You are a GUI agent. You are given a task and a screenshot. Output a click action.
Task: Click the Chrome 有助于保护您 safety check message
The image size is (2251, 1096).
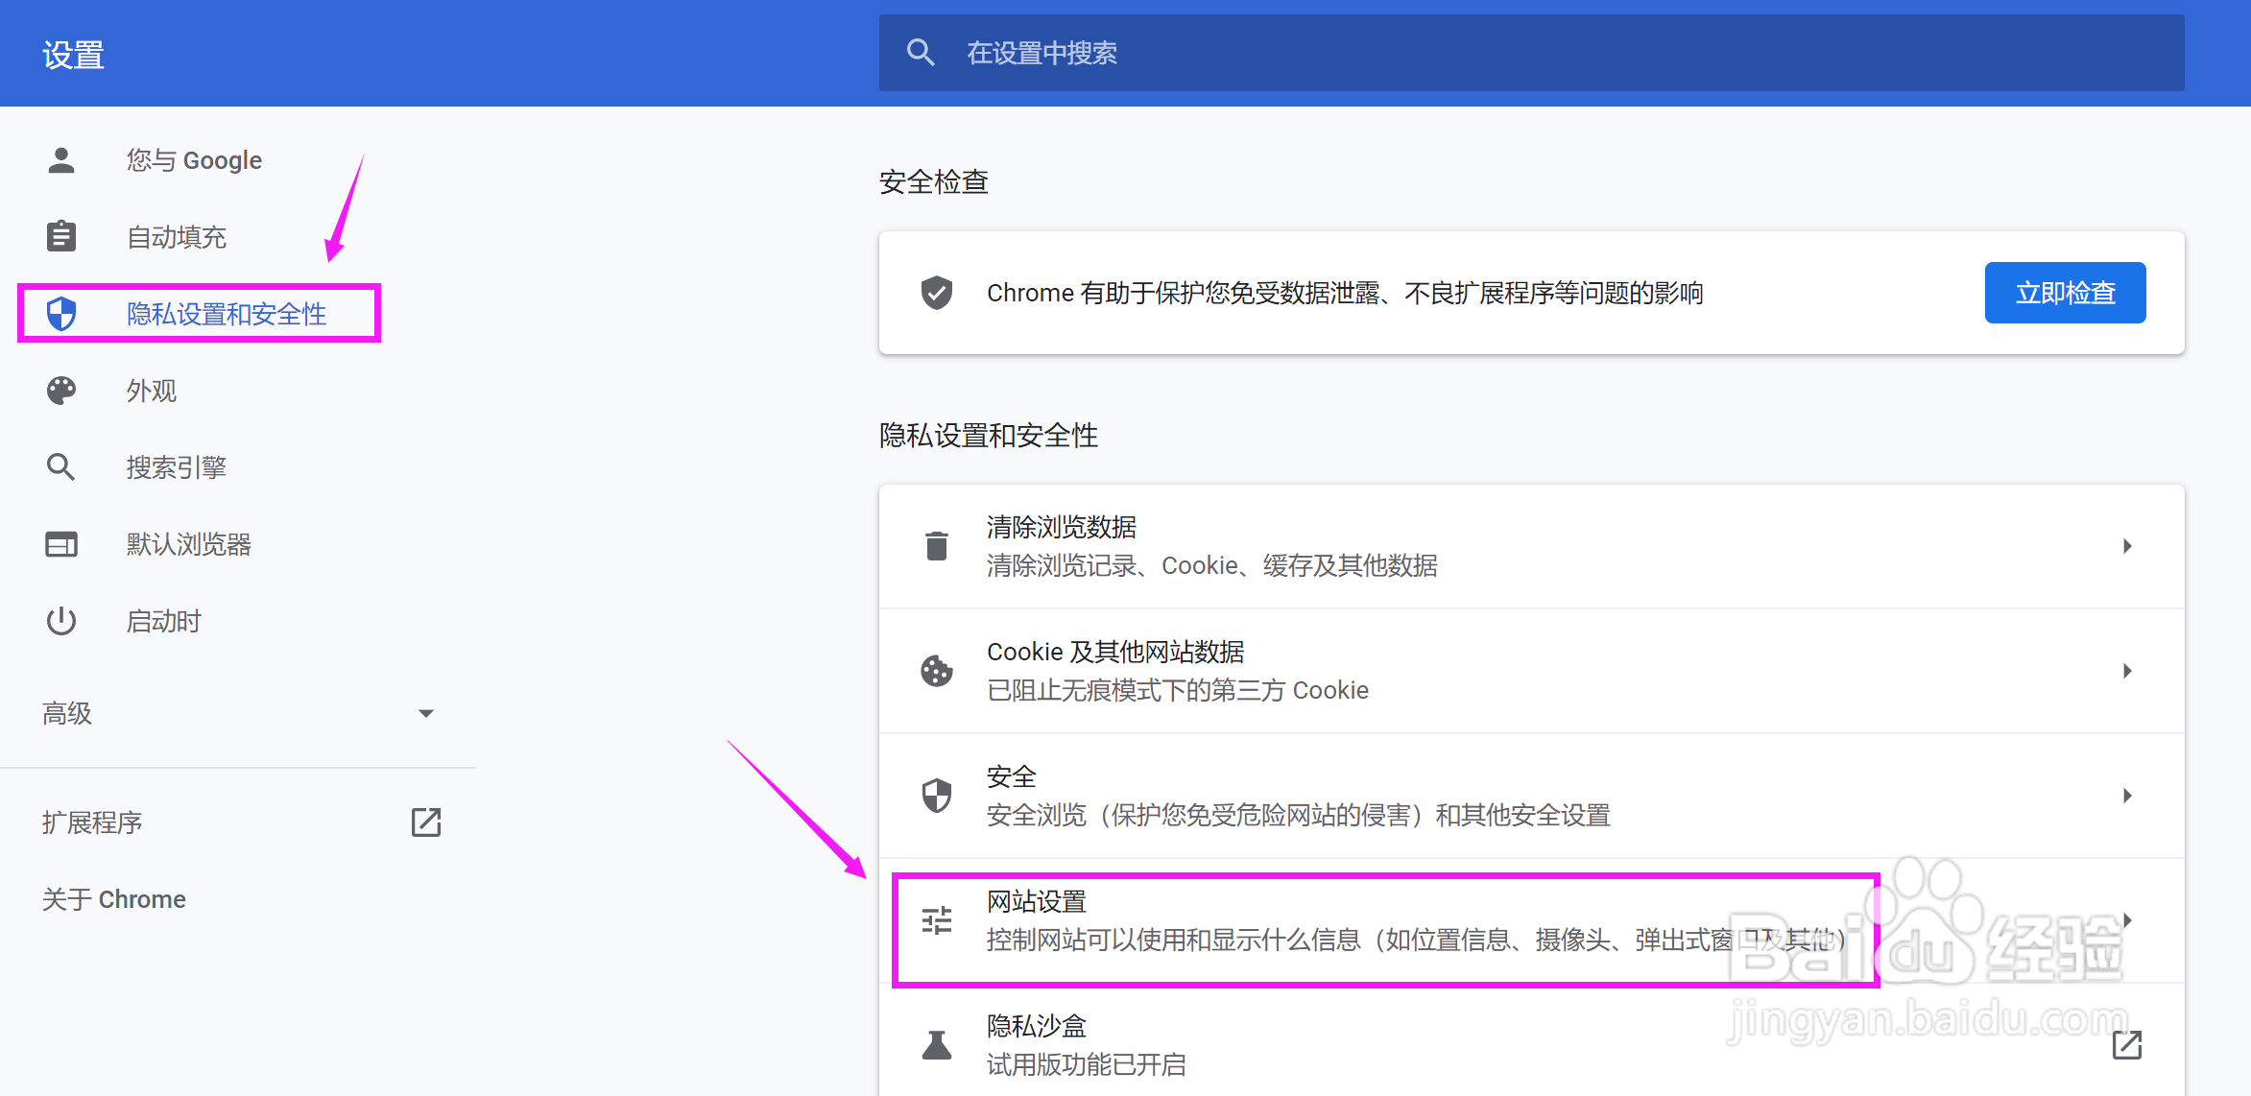click(x=1345, y=293)
